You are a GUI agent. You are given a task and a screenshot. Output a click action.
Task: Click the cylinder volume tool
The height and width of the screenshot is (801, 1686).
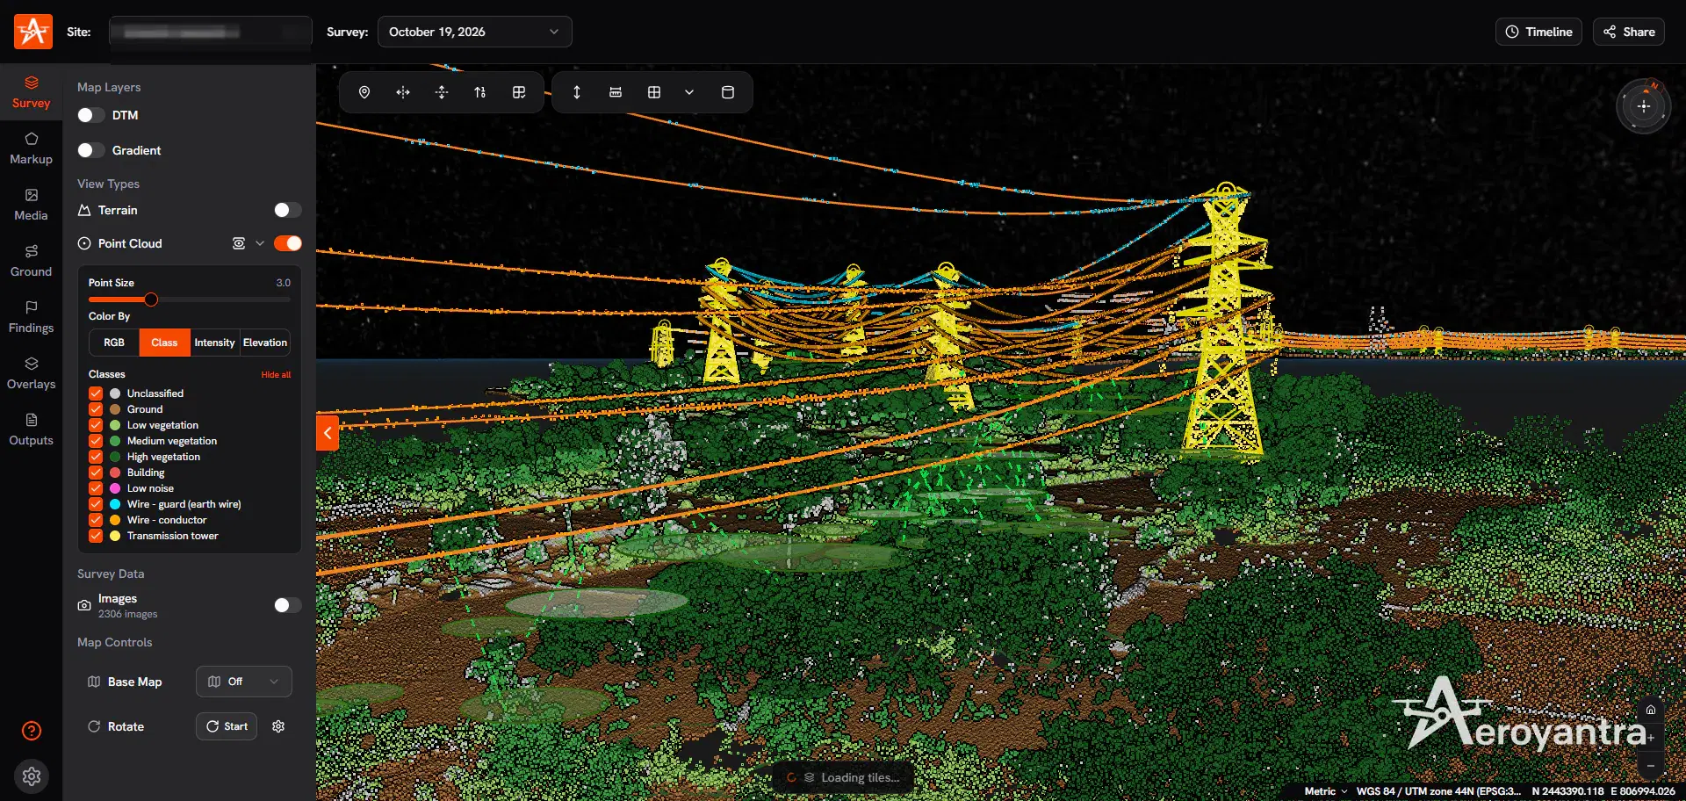pyautogui.click(x=728, y=92)
